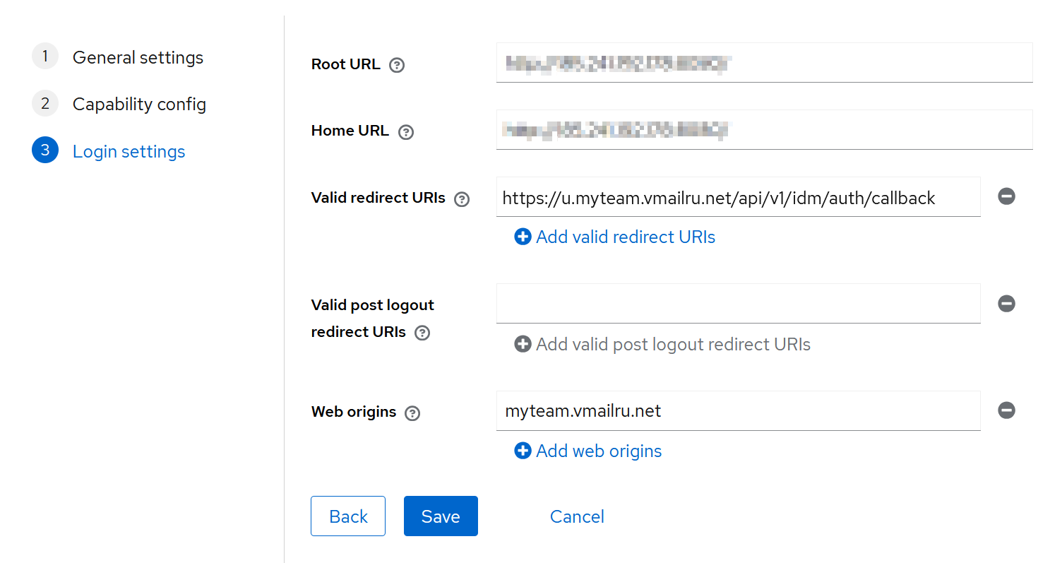Remove the myteam.vmailru.net web origin

(x=1006, y=410)
